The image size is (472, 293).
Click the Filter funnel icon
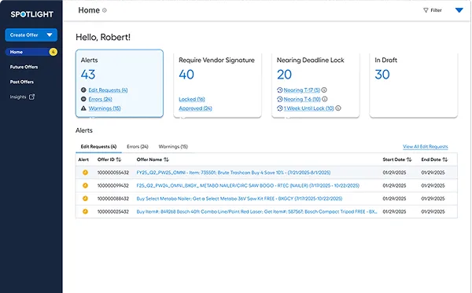pos(426,10)
